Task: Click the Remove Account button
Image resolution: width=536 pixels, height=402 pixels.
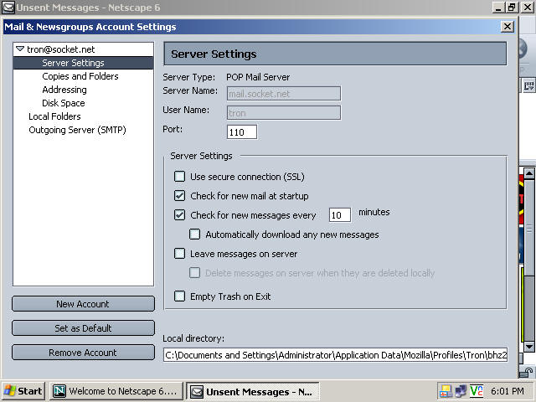Action: coord(83,353)
